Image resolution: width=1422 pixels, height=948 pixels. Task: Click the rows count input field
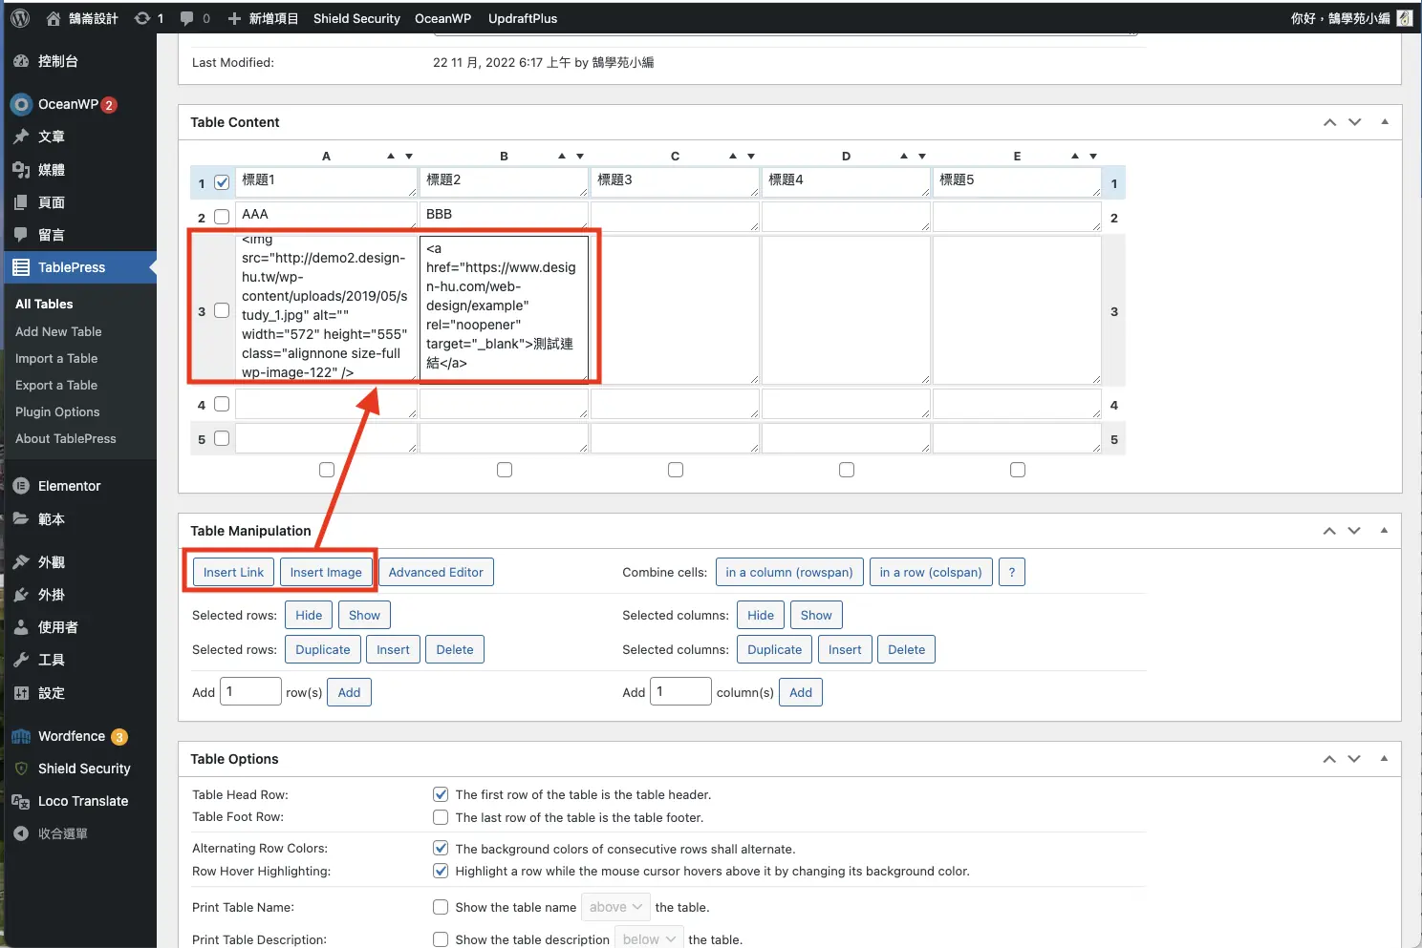point(250,691)
